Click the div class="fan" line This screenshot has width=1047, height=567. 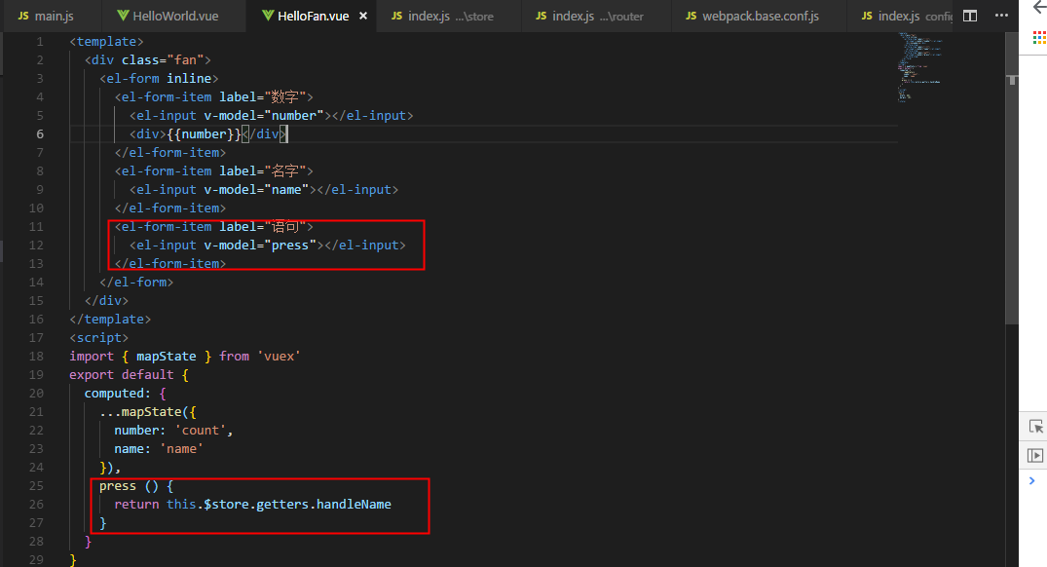coord(148,60)
